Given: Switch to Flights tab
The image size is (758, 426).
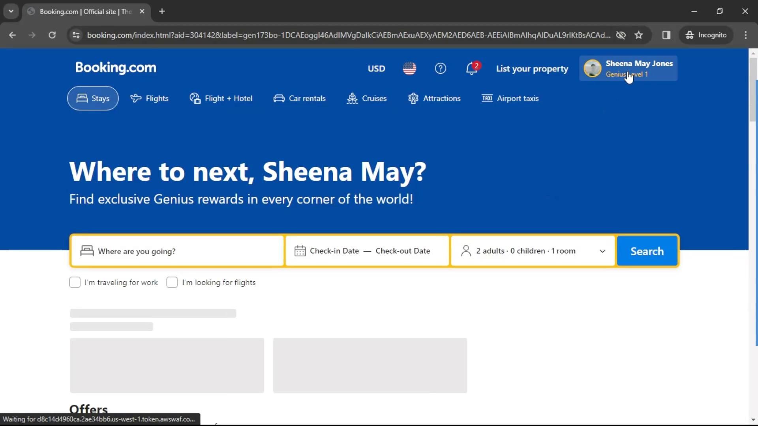Looking at the screenshot, I should click(x=149, y=98).
